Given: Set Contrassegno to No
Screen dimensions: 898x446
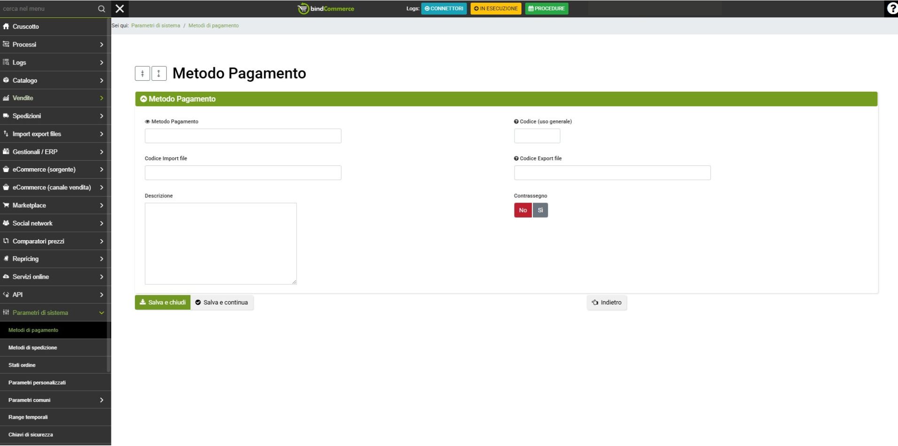Looking at the screenshot, I should pyautogui.click(x=523, y=210).
